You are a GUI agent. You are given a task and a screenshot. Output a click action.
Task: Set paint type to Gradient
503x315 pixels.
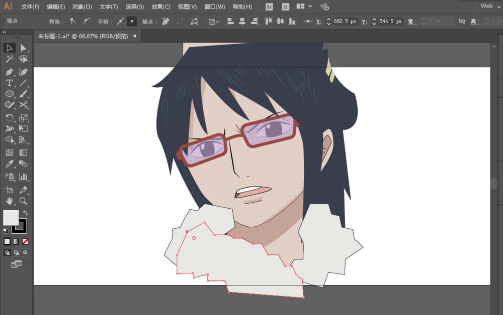click(16, 241)
